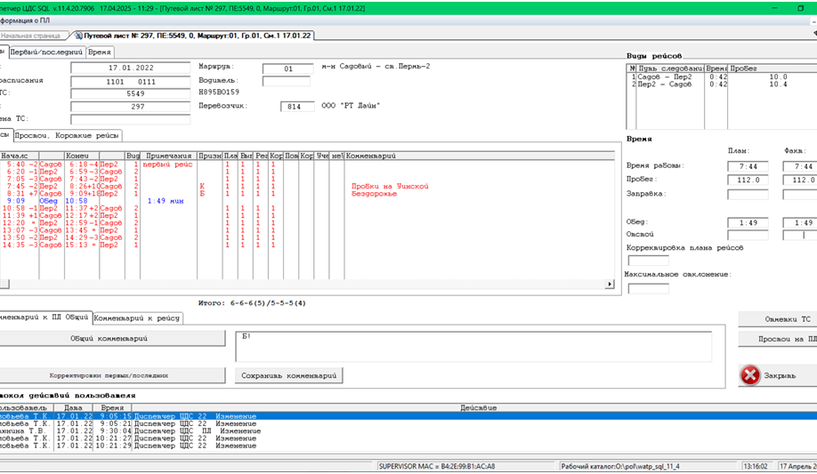Click the Итого summary 6-6-6(5)/5-5-5(4)
This screenshot has height=474, width=817.
click(252, 303)
